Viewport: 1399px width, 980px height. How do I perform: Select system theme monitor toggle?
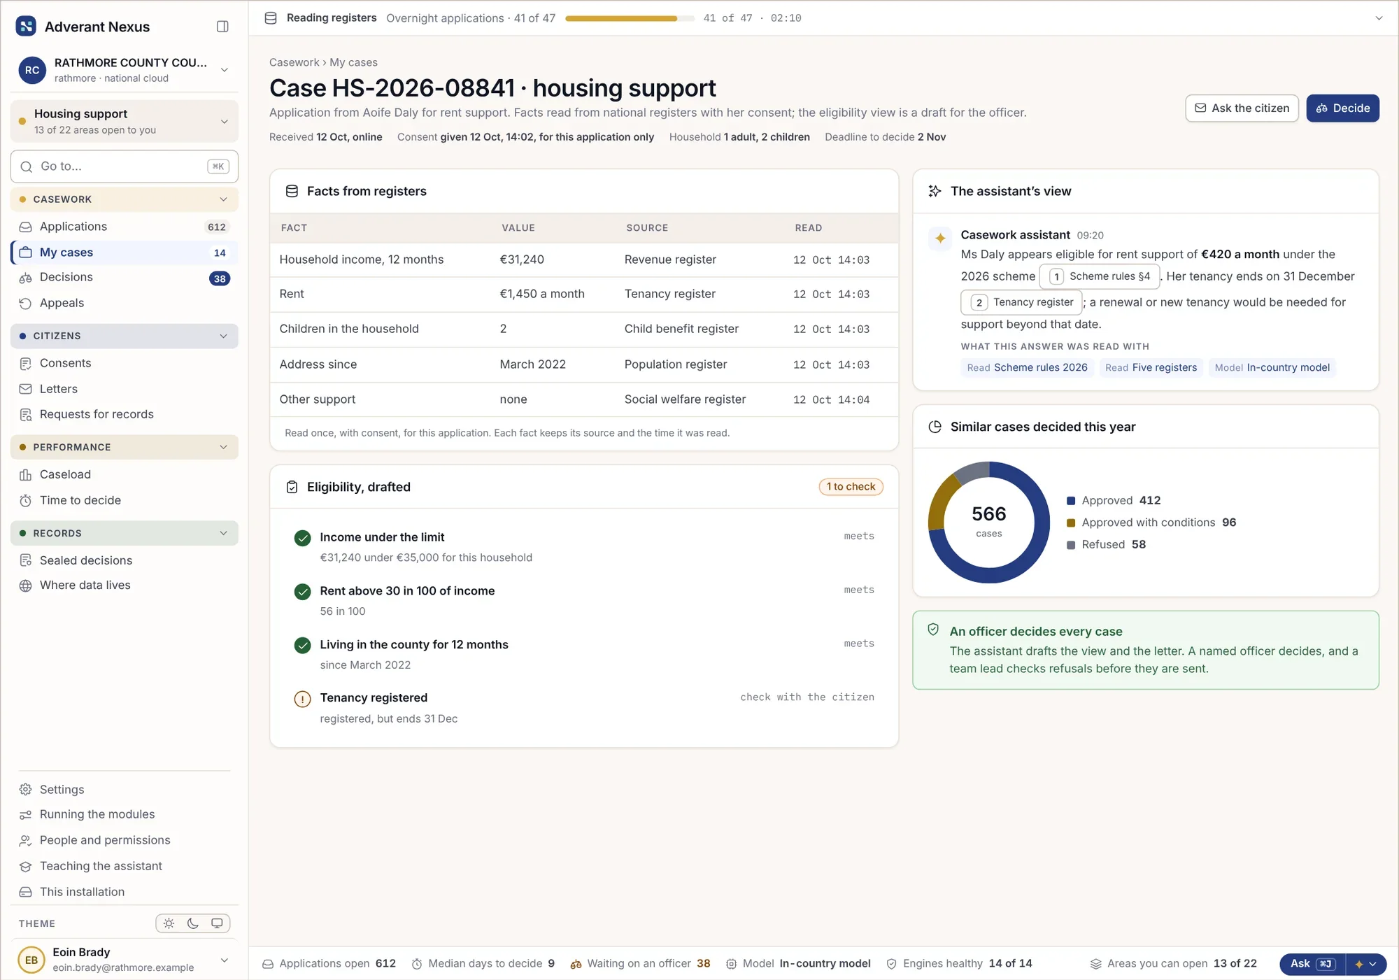tap(217, 923)
